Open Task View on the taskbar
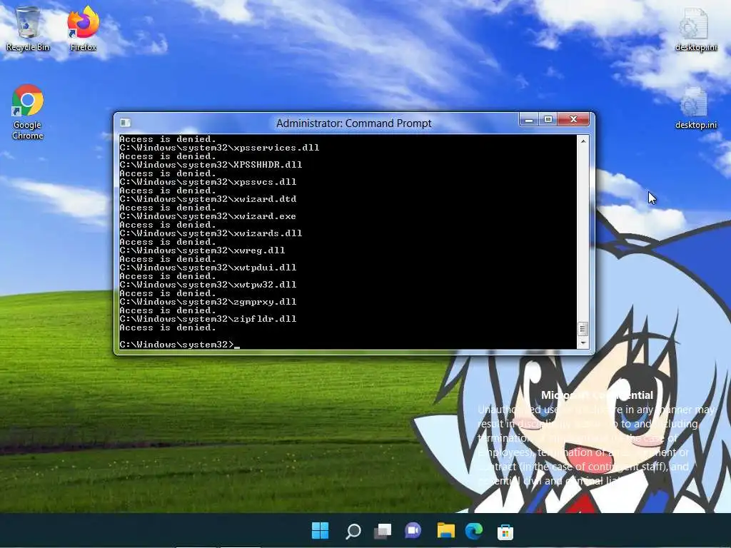Image resolution: width=731 pixels, height=548 pixels. point(383,531)
